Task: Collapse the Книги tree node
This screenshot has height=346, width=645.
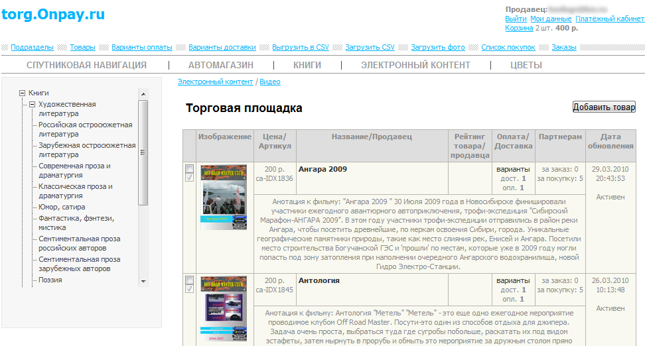Action: click(22, 93)
